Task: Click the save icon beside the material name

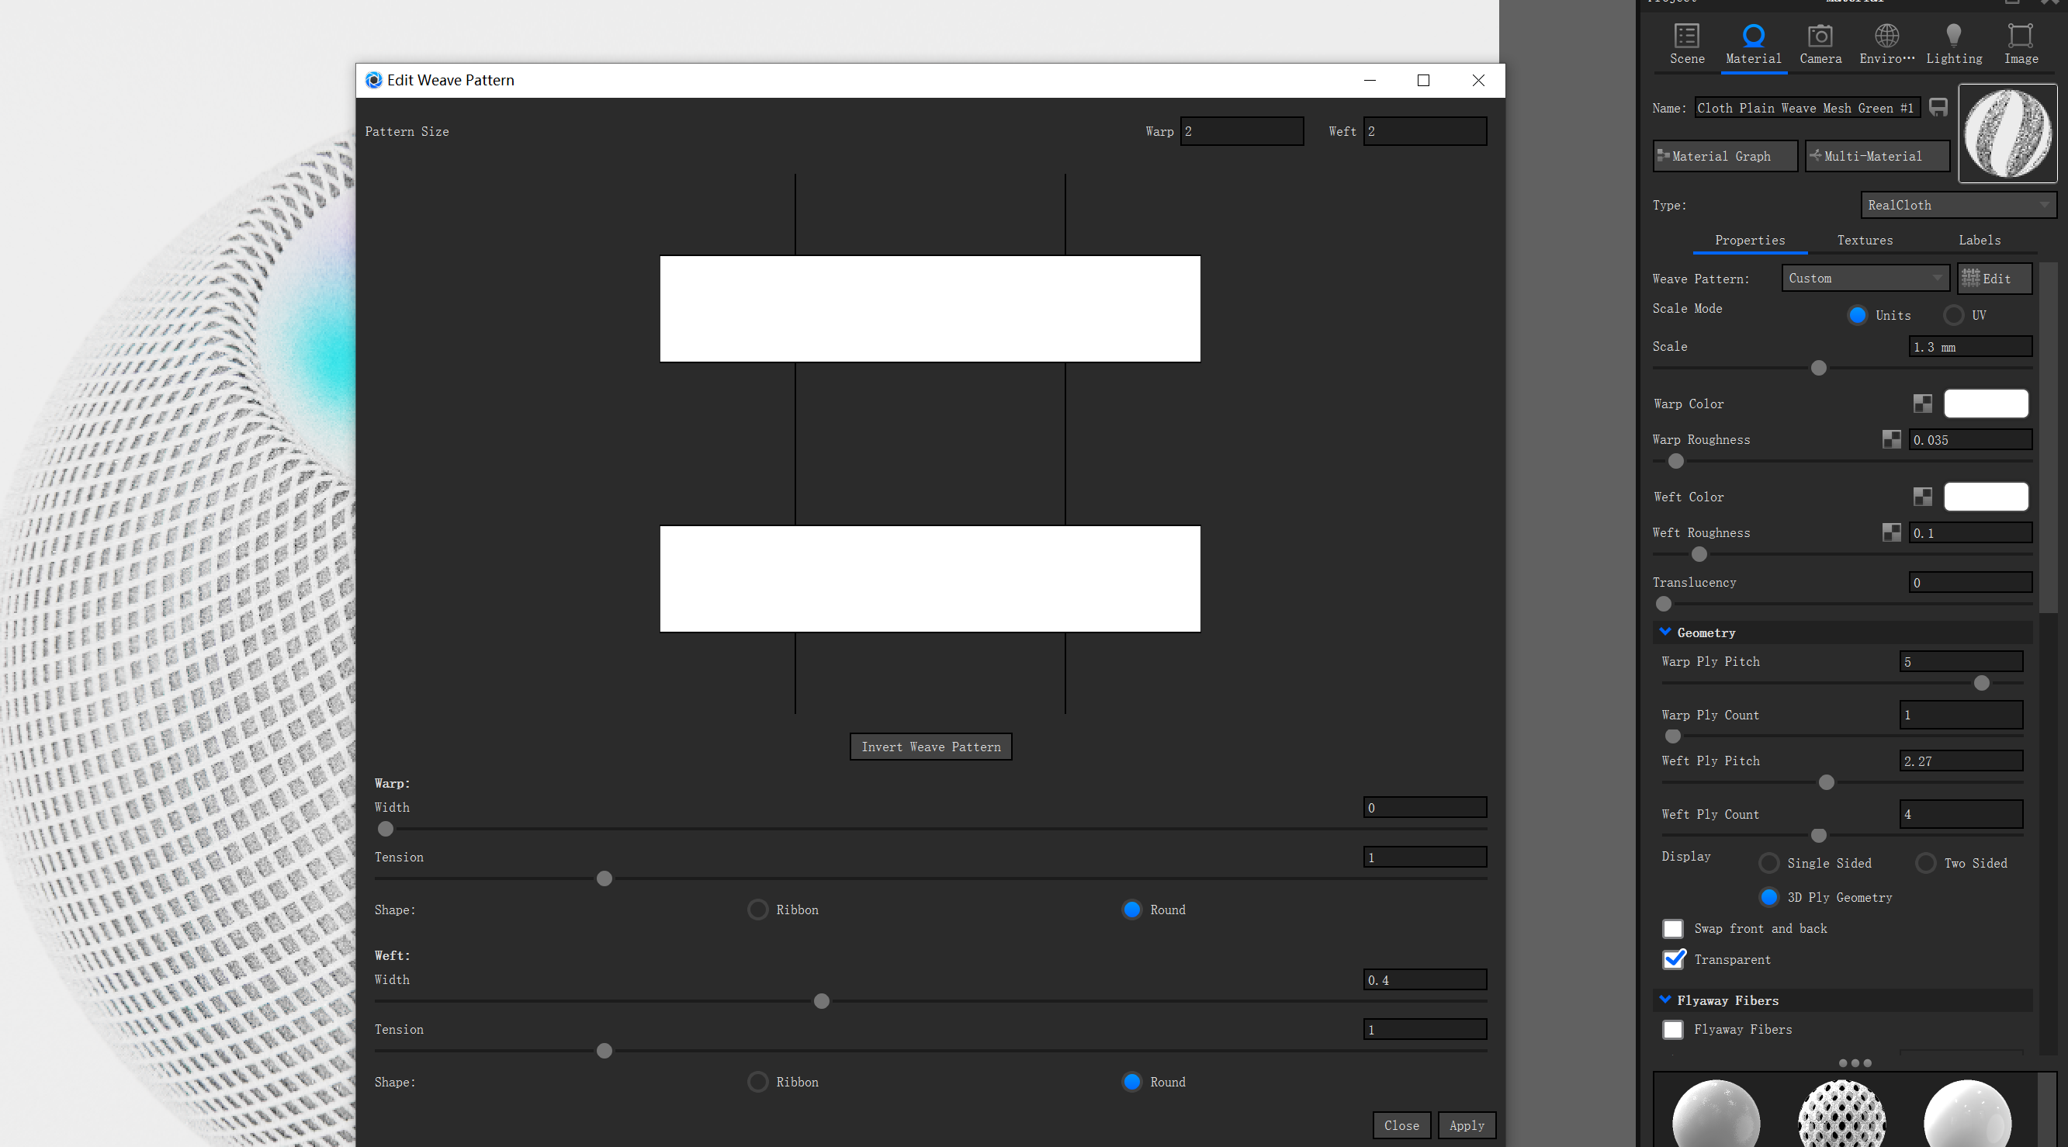Action: coord(1938,107)
